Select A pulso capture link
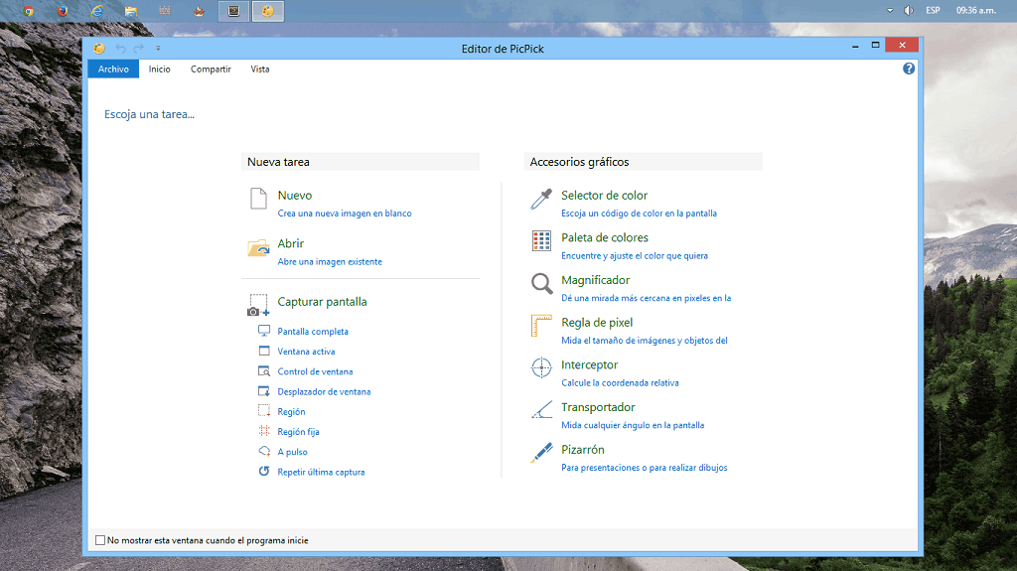This screenshot has width=1017, height=571. (293, 452)
